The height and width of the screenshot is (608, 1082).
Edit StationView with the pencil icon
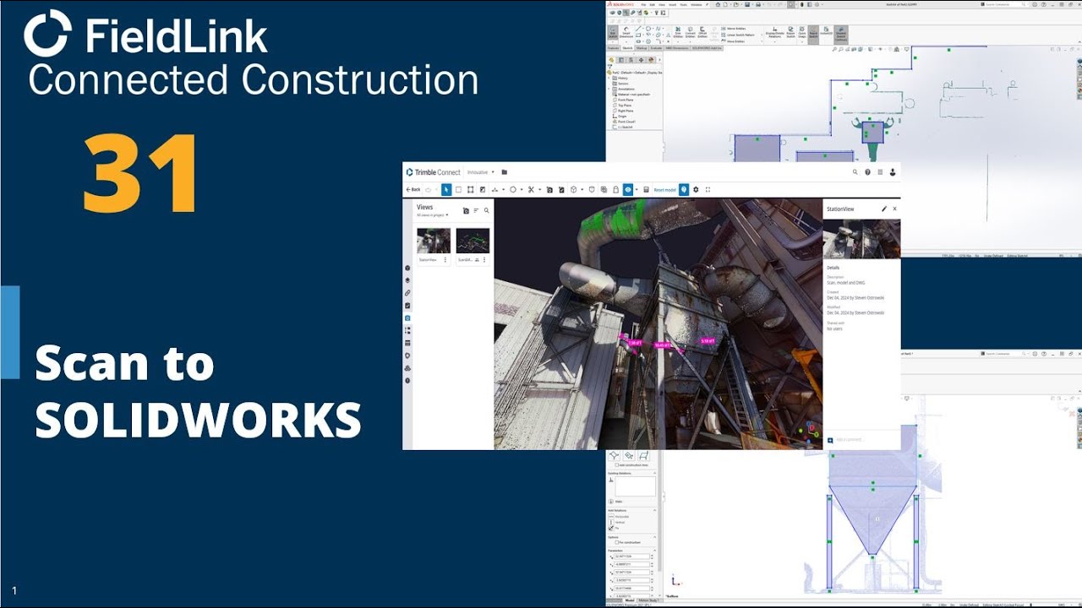(x=884, y=209)
